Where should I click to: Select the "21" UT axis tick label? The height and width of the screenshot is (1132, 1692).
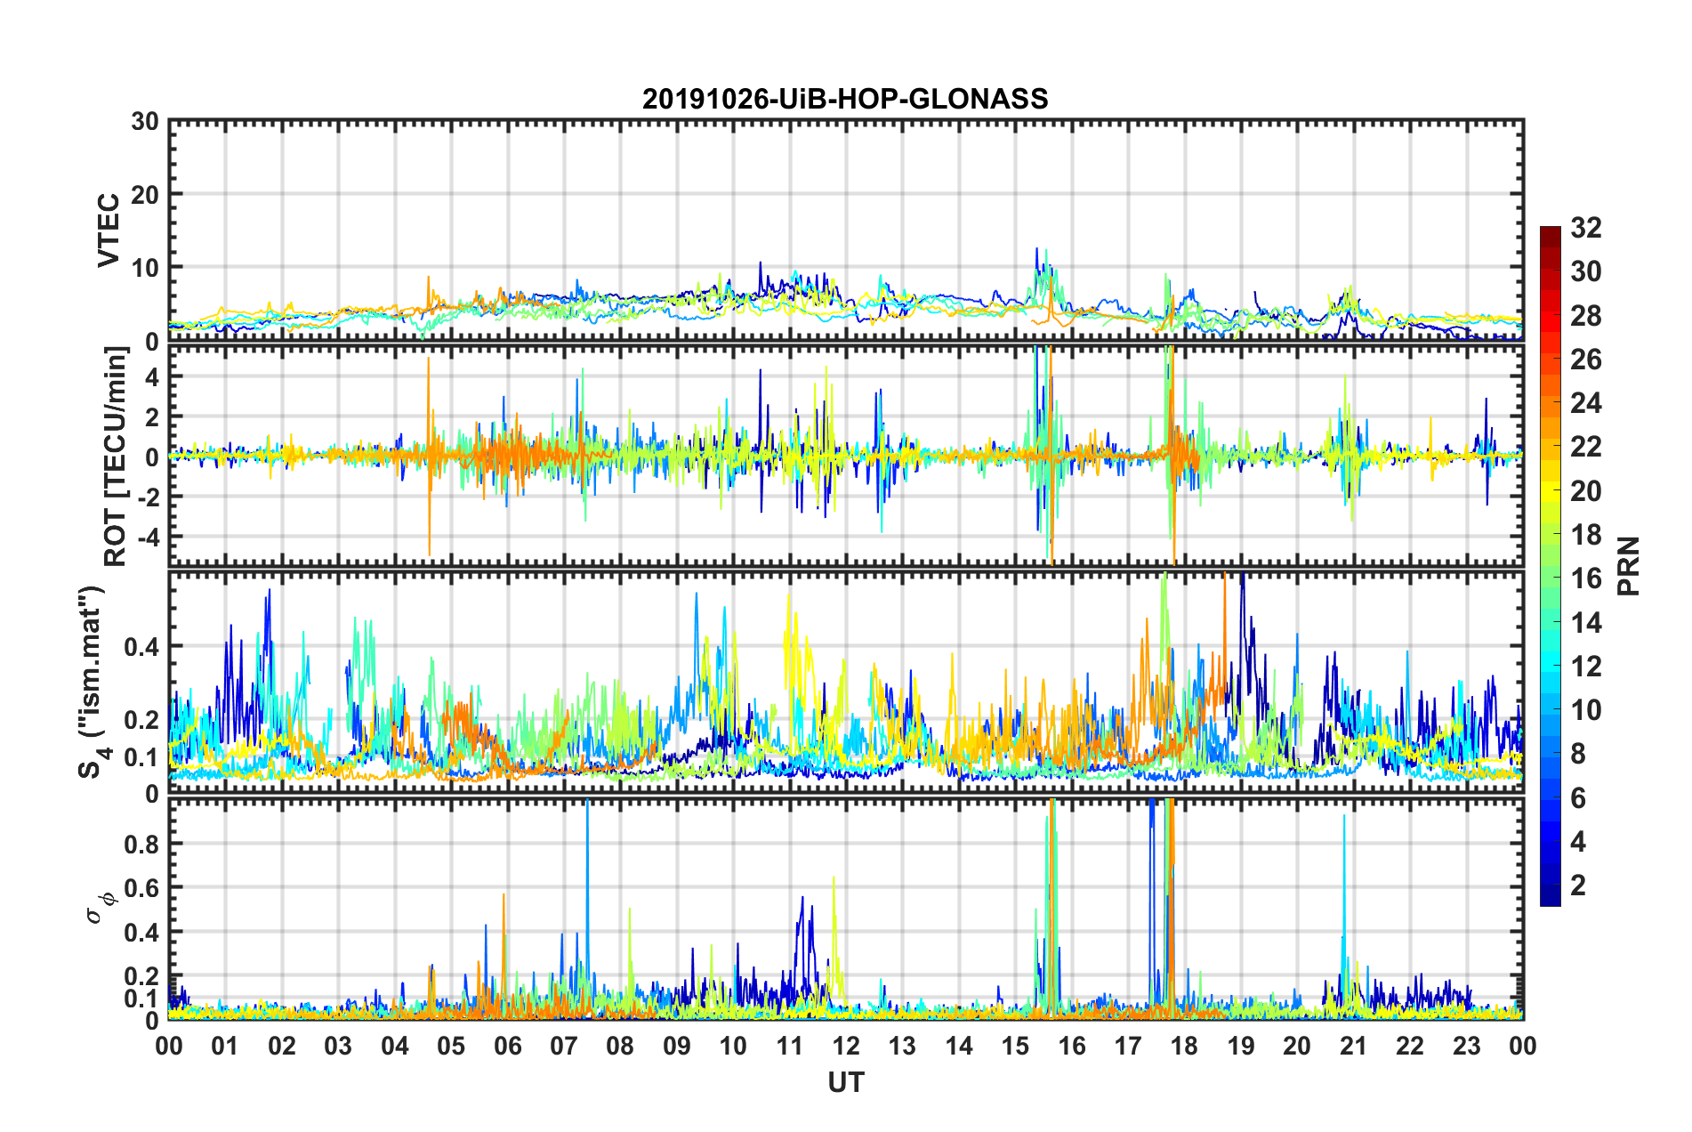[x=1354, y=1046]
